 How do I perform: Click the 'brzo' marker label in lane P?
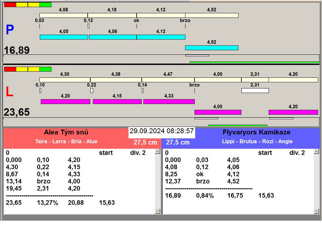185,20
